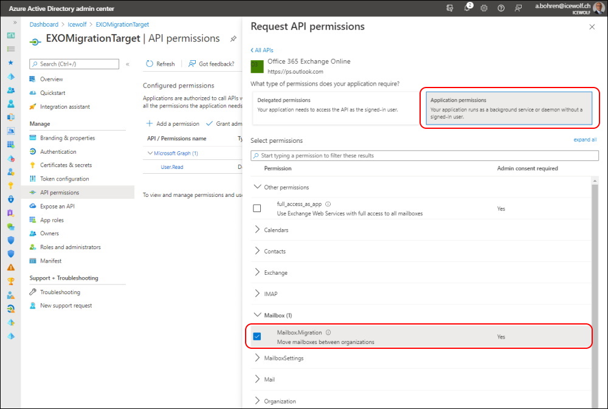Screen dimensions: 608x409
Task: Pin the EXOMigrationTarget API permissions blade
Action: coord(233,39)
